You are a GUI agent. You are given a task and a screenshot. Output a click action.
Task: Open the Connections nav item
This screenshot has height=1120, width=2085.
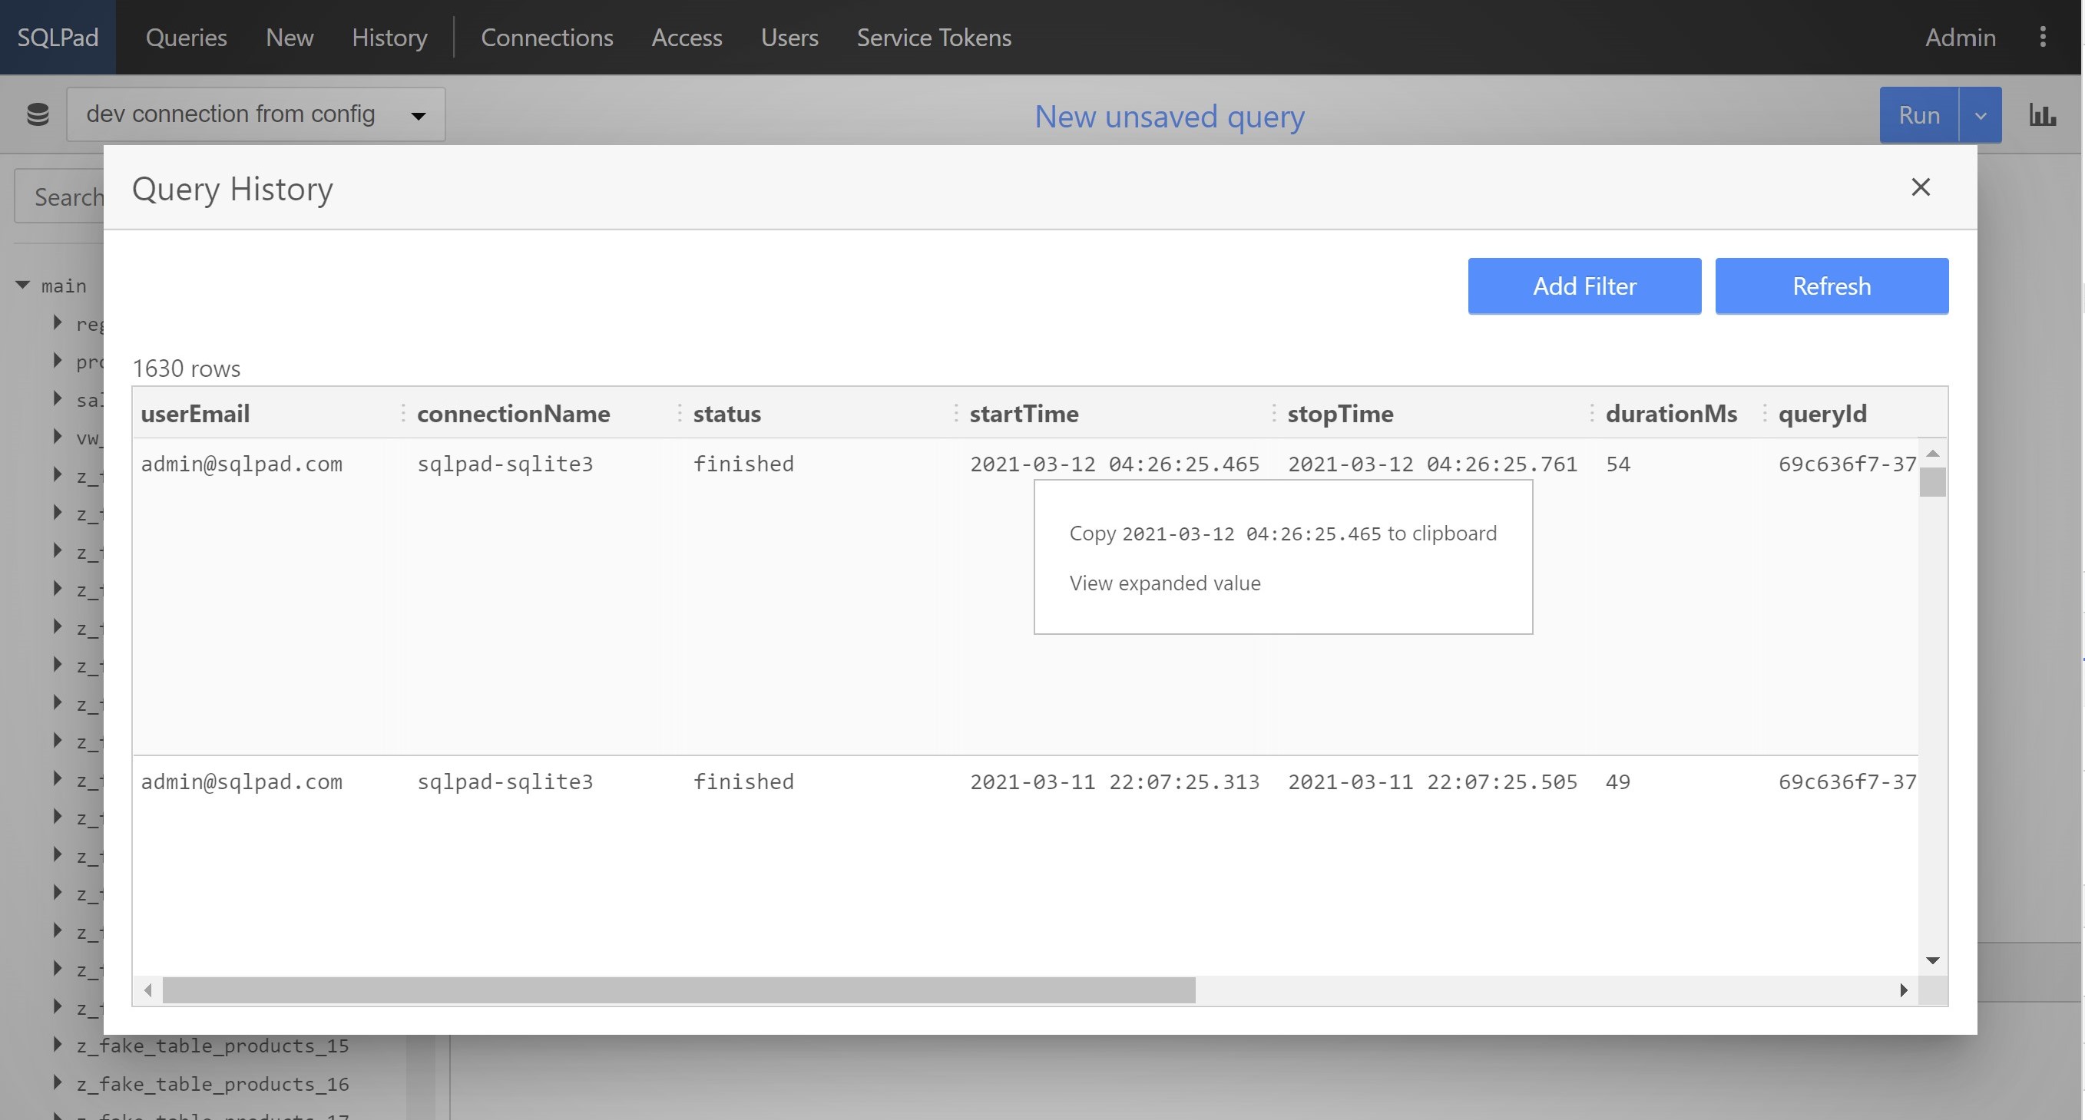click(546, 37)
